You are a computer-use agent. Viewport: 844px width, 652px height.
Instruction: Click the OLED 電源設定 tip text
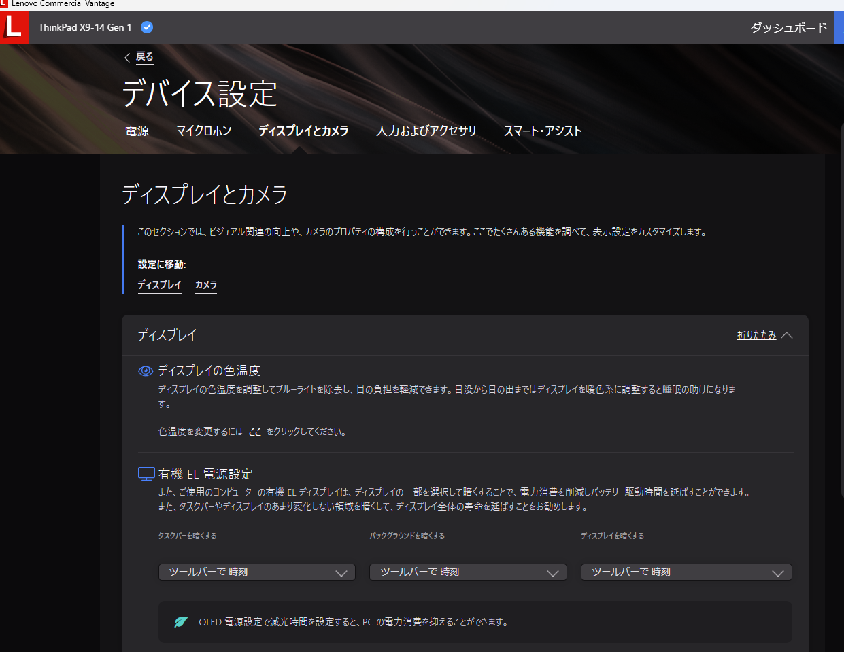(354, 622)
